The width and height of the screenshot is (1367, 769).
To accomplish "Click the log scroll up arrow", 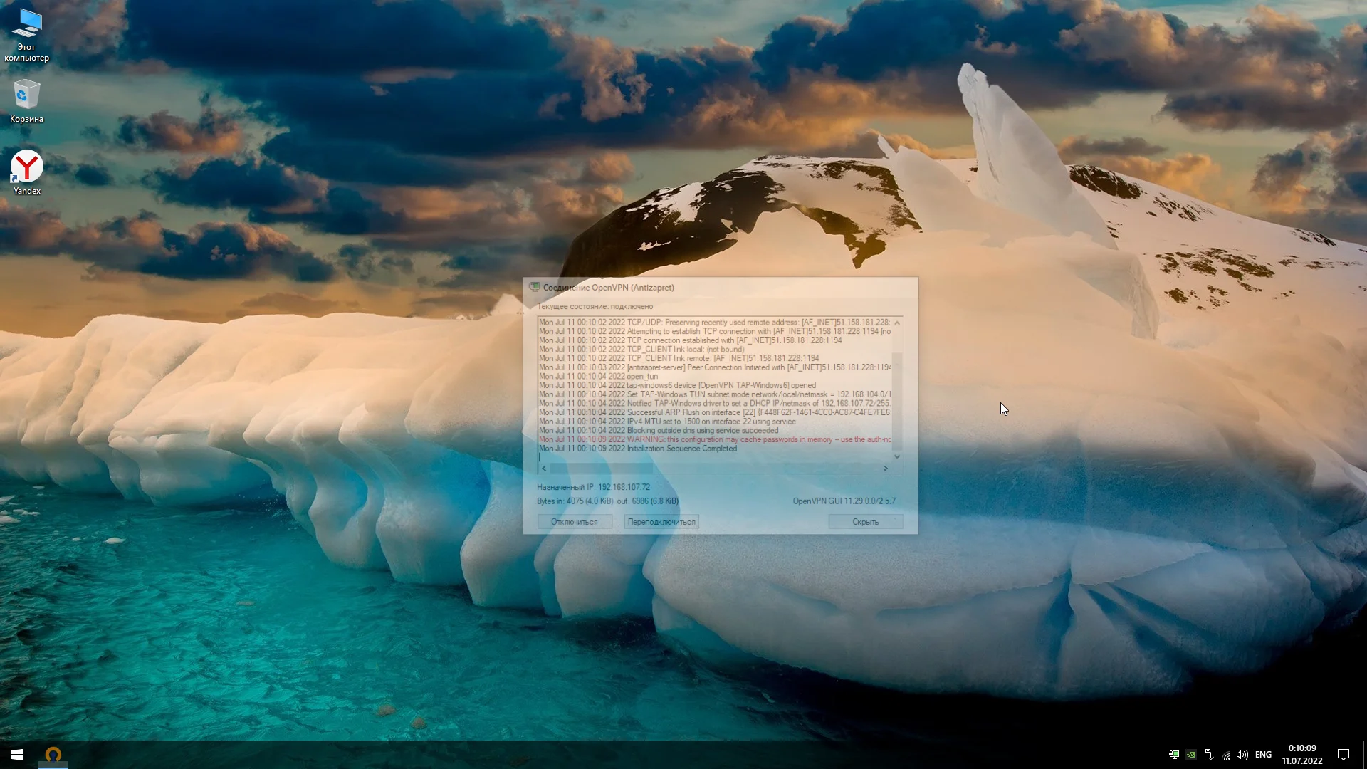I will click(x=897, y=323).
